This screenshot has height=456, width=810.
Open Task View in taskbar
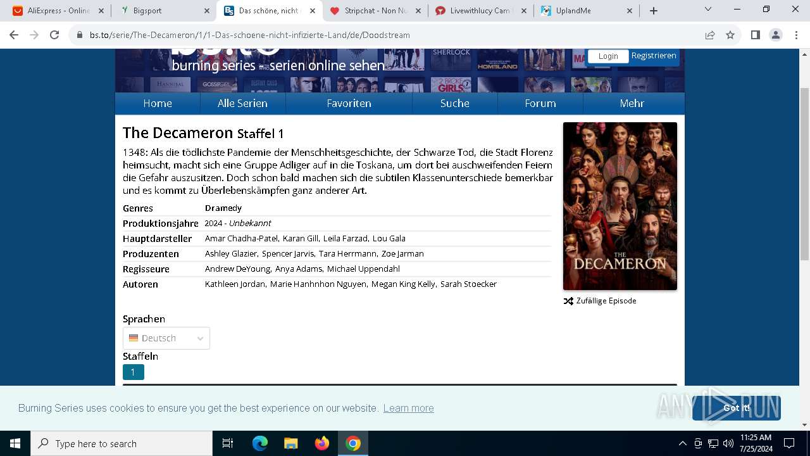(x=228, y=443)
